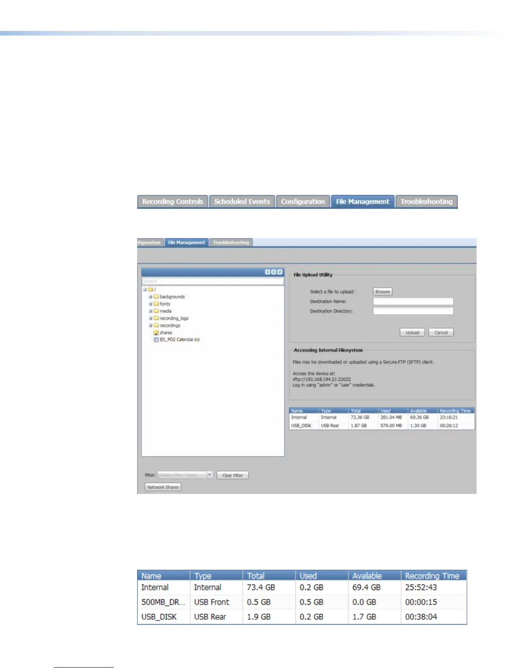Click the "23:16:21" recording time value
Image resolution: width=518 pixels, height=671 pixels.
pos(449,418)
